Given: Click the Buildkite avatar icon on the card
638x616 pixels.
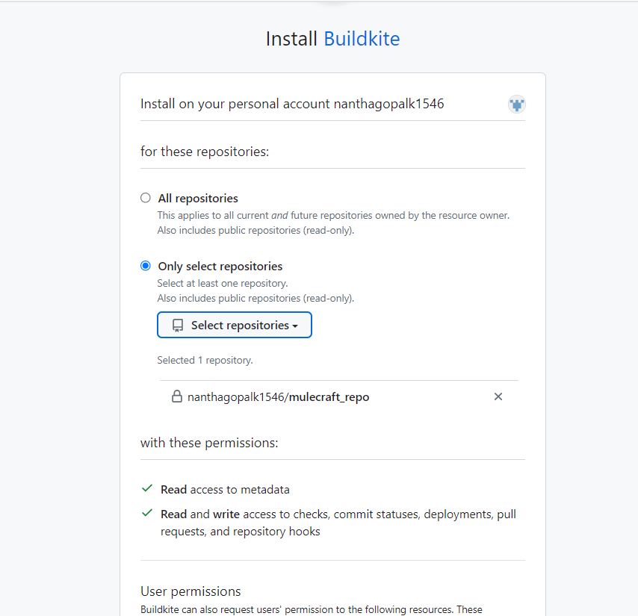Looking at the screenshot, I should [516, 104].
